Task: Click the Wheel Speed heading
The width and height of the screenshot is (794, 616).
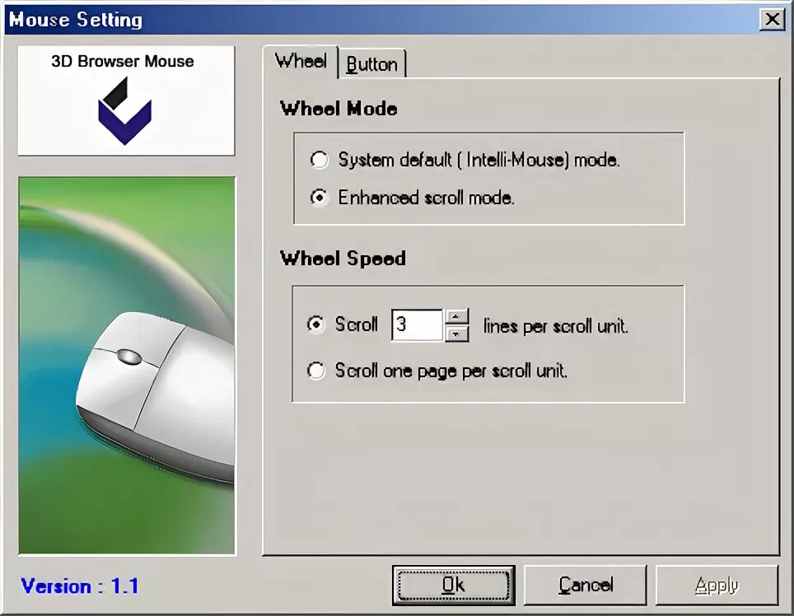Action: coord(343,259)
